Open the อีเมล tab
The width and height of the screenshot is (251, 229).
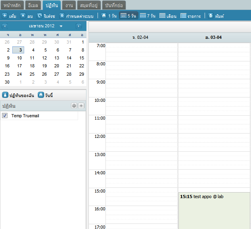pyautogui.click(x=33, y=5)
